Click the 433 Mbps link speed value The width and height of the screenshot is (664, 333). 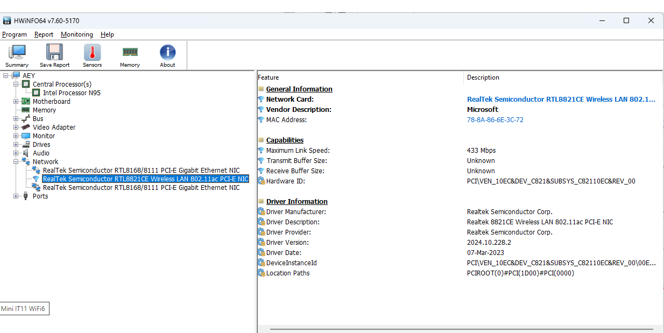481,151
